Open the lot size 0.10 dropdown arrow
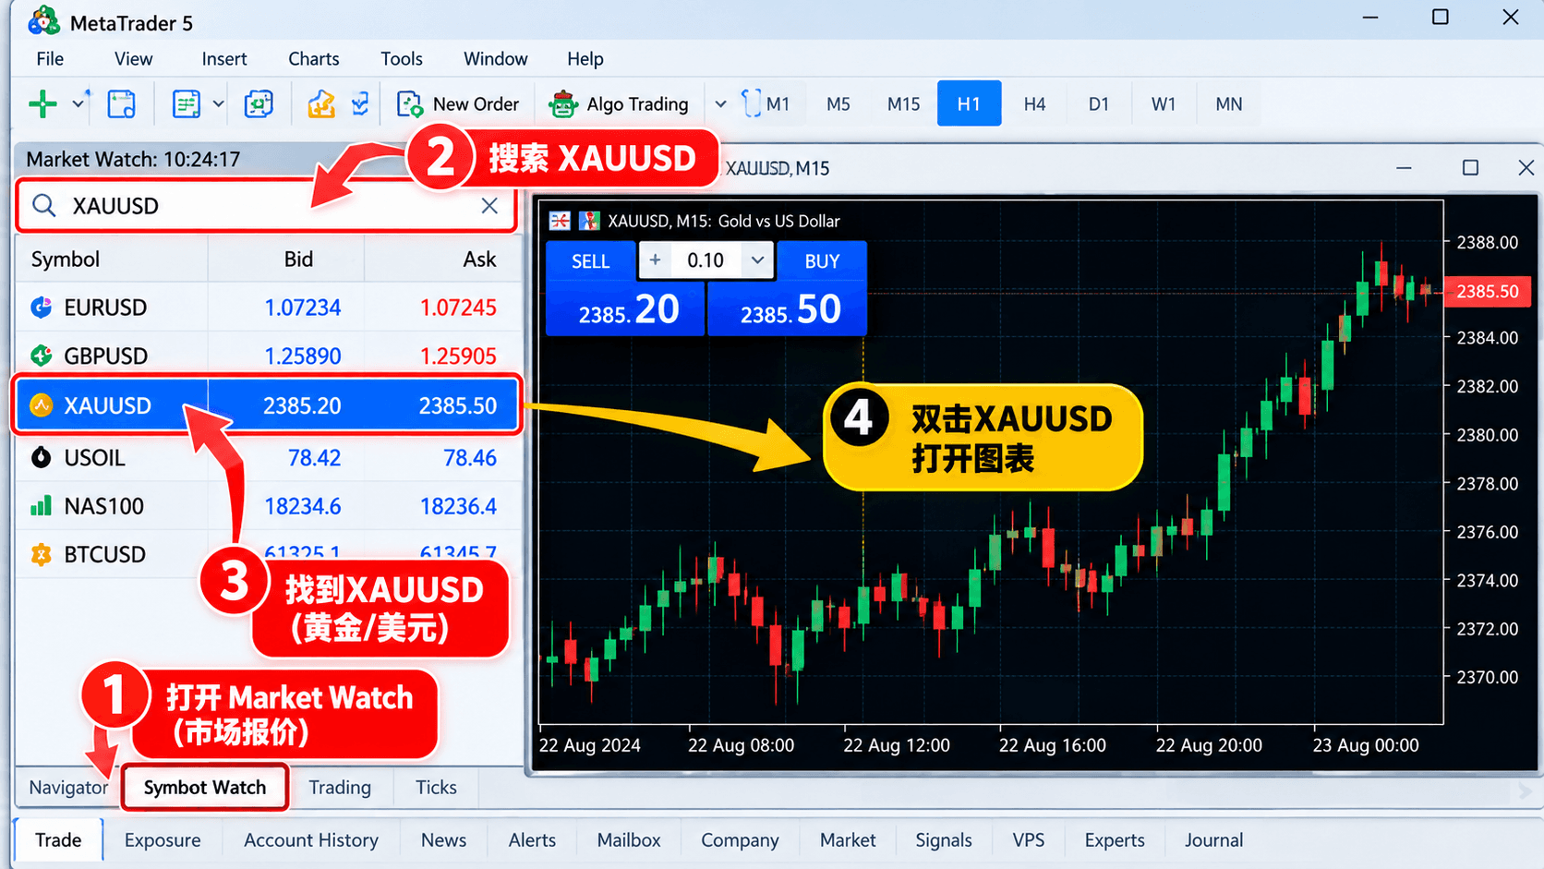The height and width of the screenshot is (869, 1544). (x=757, y=260)
